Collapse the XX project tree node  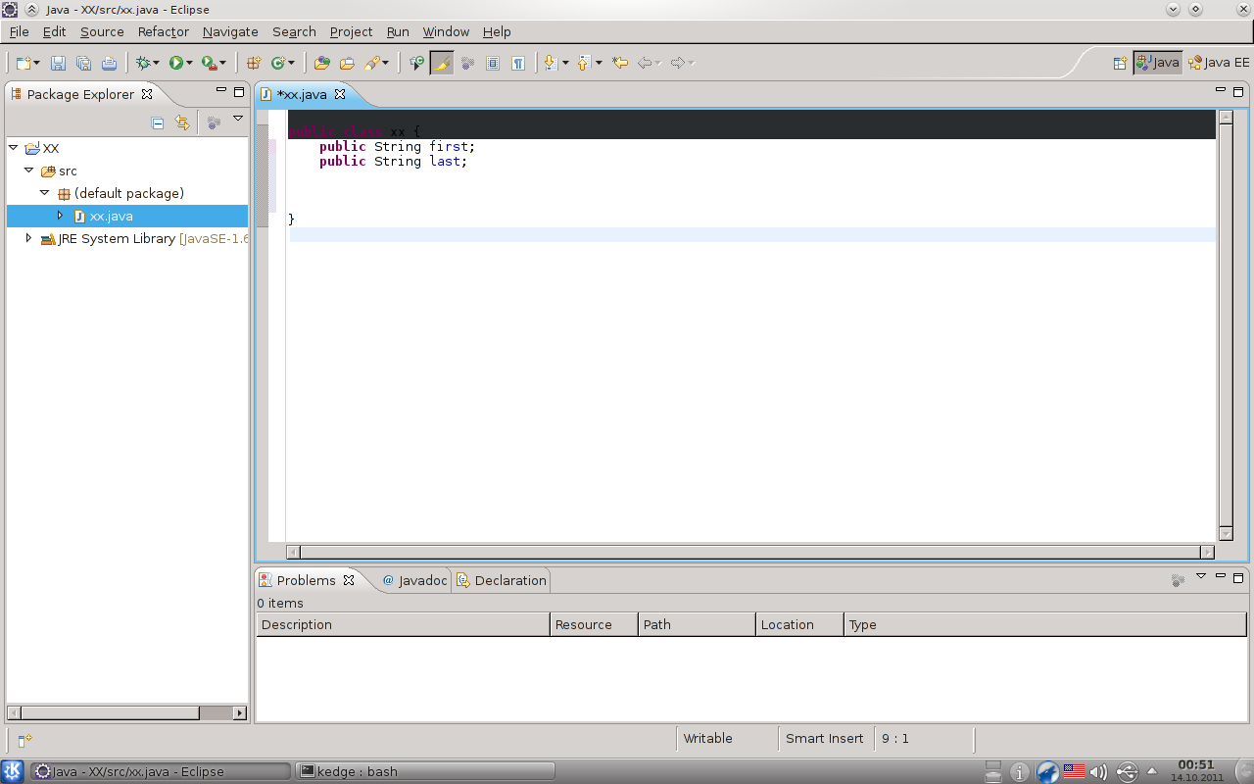14,148
